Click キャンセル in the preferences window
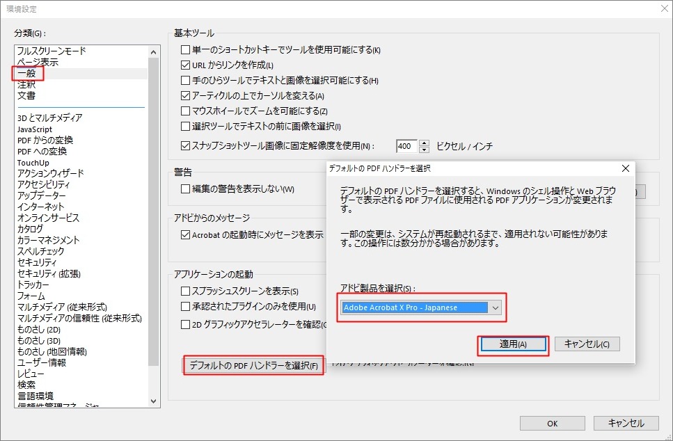Viewport: 673px width, 441px height. point(626,424)
